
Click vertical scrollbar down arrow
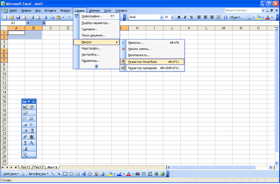tap(276, 163)
